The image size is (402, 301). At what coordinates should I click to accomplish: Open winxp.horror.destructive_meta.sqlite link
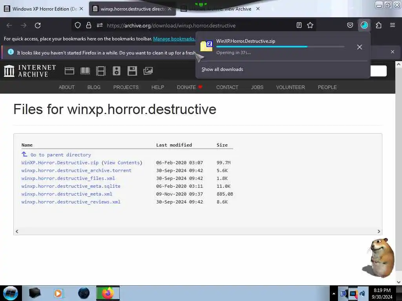71,186
